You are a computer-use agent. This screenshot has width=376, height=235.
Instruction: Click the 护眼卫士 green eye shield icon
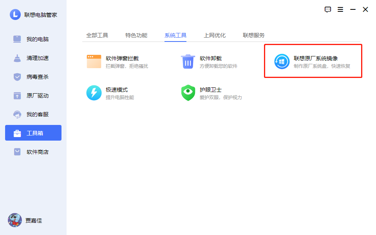[x=188, y=93]
